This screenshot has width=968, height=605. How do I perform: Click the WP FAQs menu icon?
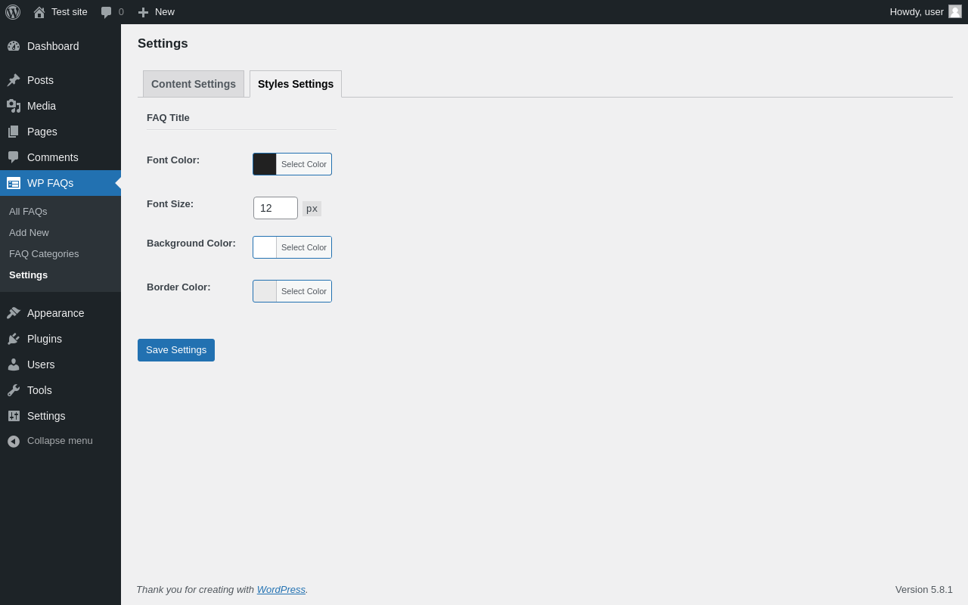pyautogui.click(x=14, y=183)
